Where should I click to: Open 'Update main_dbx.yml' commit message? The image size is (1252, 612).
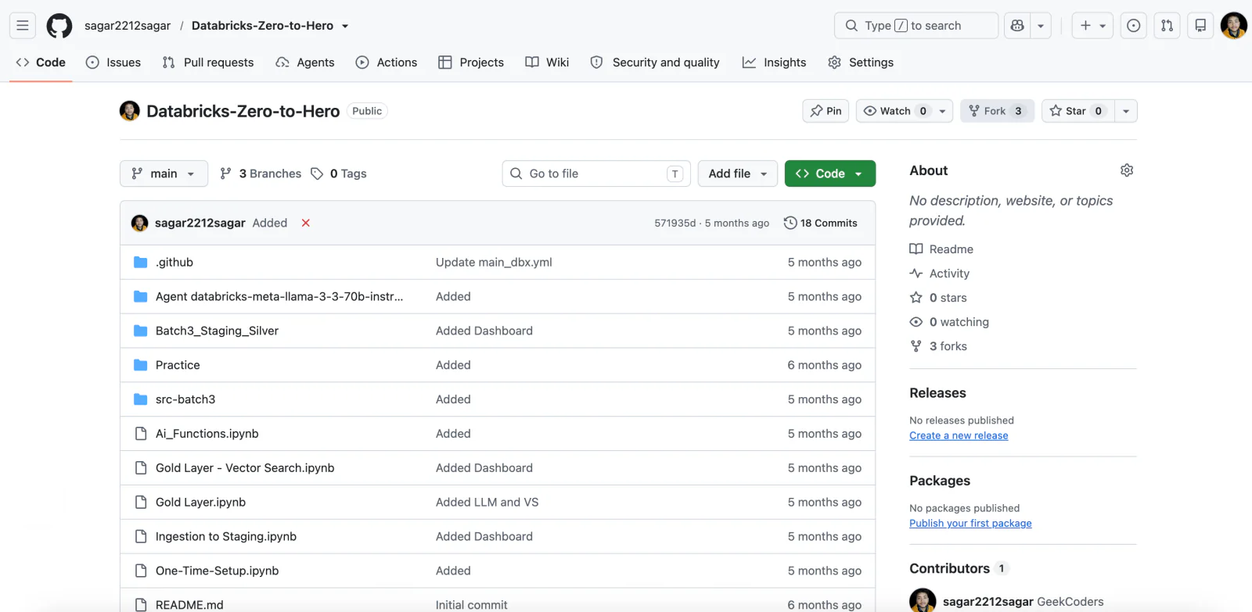(494, 263)
